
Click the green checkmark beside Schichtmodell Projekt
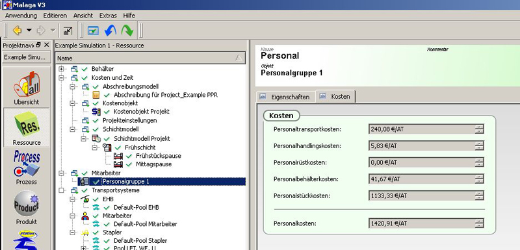click(x=107, y=139)
